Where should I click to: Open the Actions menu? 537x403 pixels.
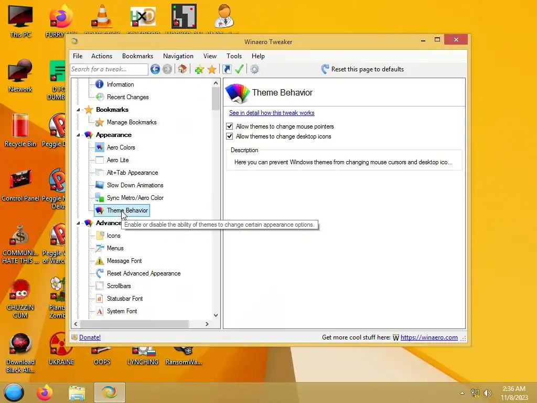click(x=102, y=56)
